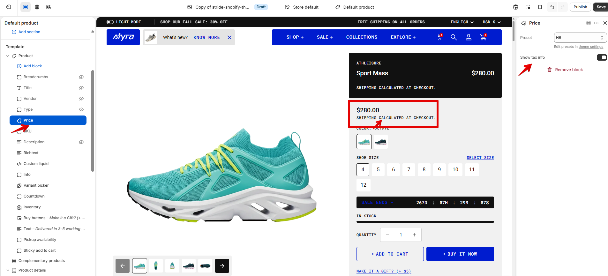Open the cart icon in store header

pyautogui.click(x=484, y=37)
